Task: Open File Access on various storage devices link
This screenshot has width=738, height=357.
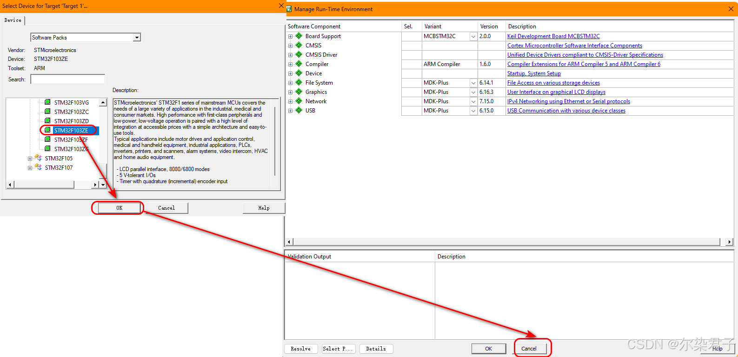Action: (x=553, y=83)
